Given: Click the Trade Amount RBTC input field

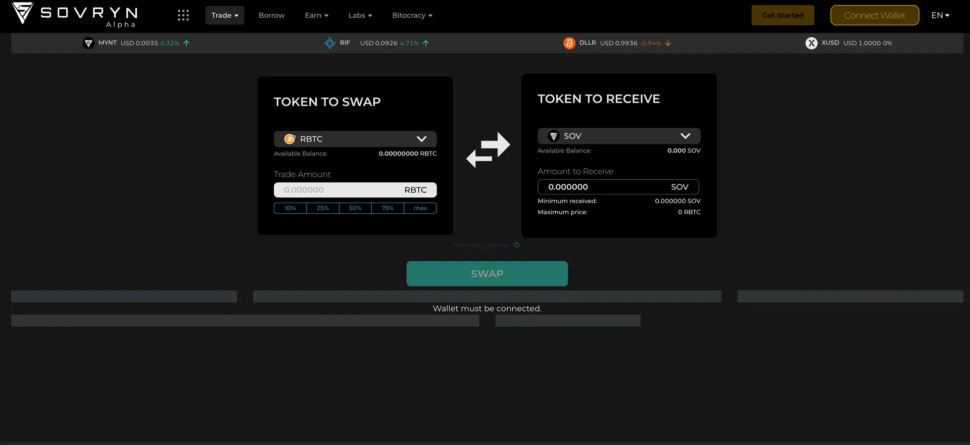Looking at the screenshot, I should click(x=338, y=190).
